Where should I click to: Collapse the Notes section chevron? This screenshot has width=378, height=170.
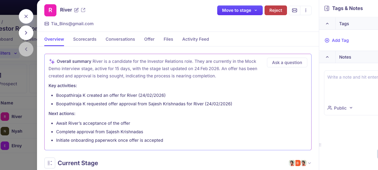(x=327, y=57)
